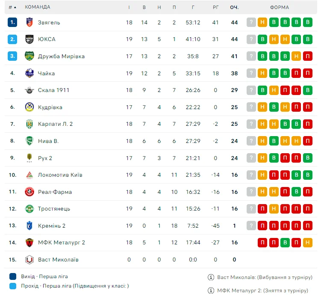This screenshot has height=297, width=321.
Task: Sort table by the # rank column
Action: click(12, 7)
